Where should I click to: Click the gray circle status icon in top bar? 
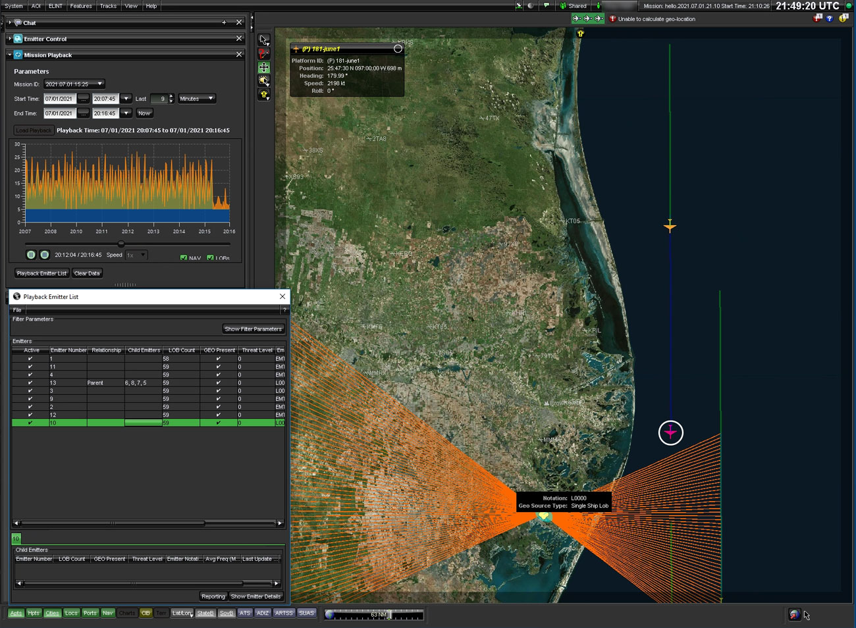coord(531,5)
